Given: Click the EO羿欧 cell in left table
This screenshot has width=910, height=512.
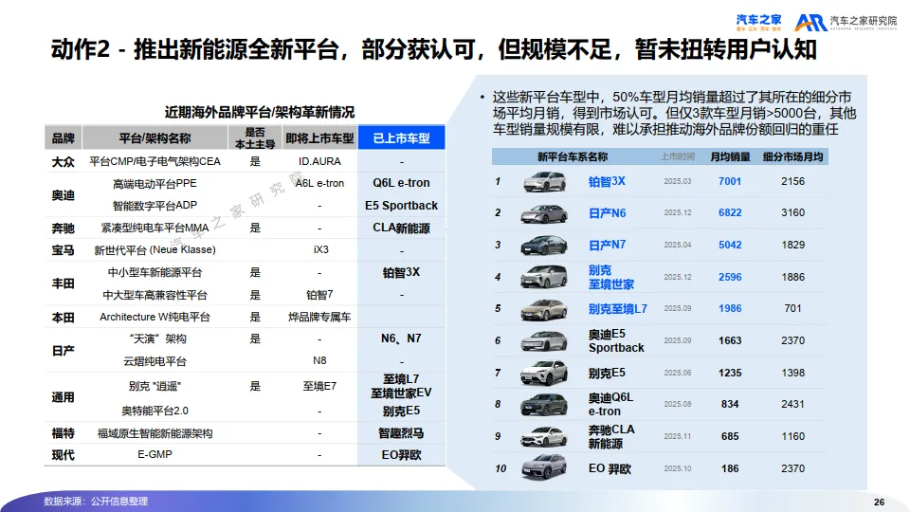Looking at the screenshot, I should [401, 455].
